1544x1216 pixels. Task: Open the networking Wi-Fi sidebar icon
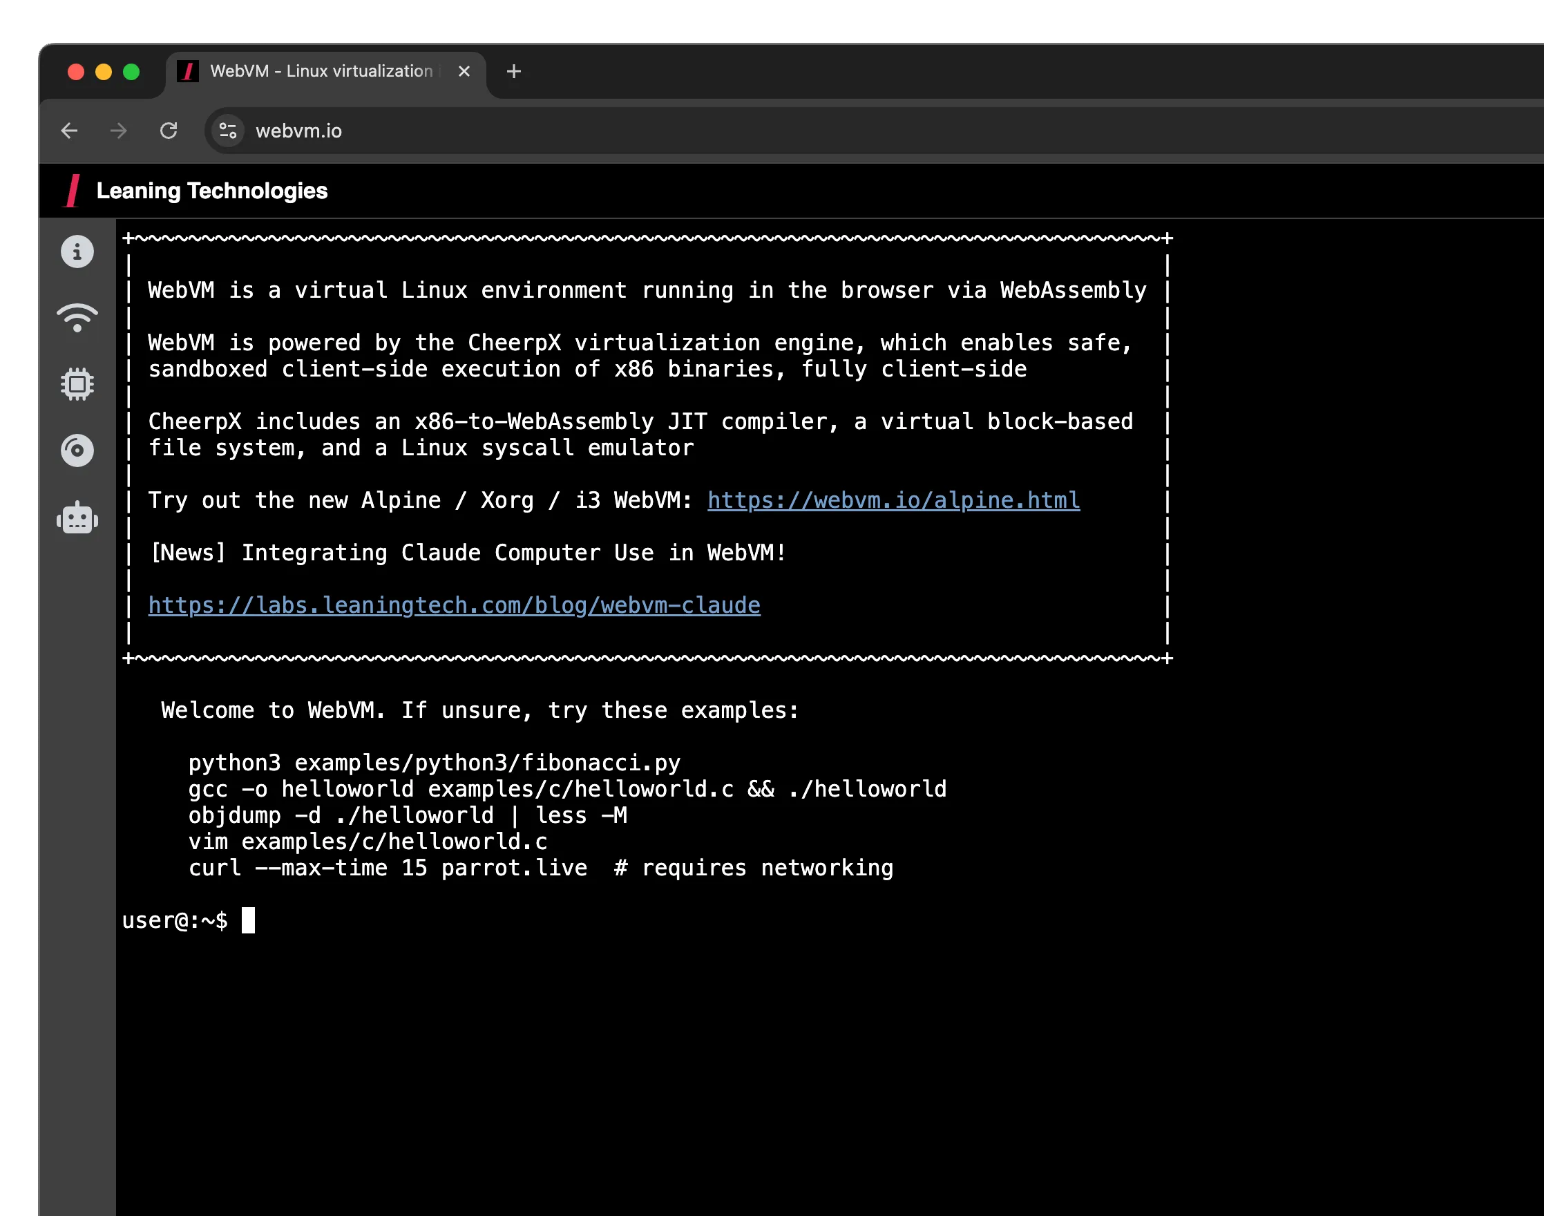pos(77,318)
